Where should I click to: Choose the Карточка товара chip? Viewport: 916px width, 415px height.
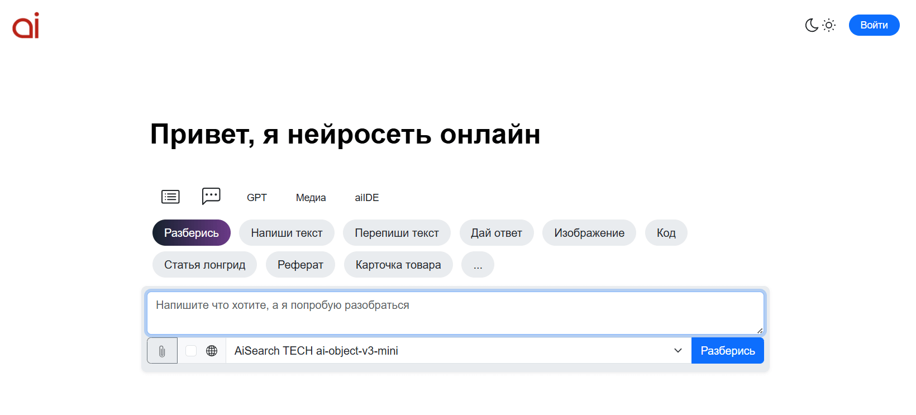(398, 265)
